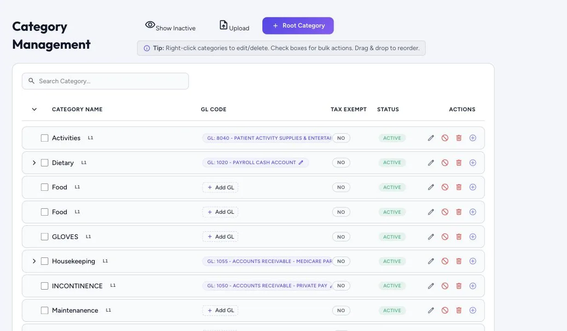
Task: Collapse all rows via header chevron
Action: tap(34, 109)
